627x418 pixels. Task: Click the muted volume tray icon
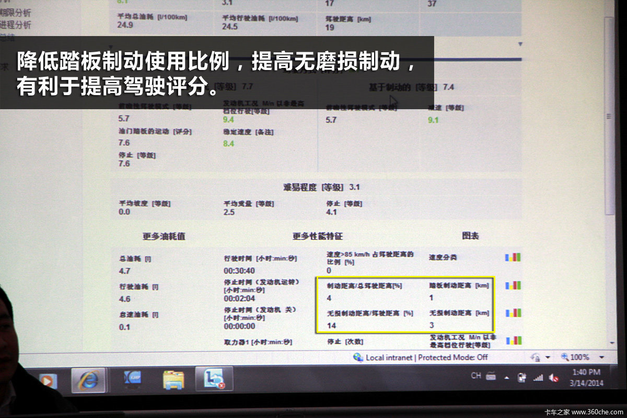coord(554,378)
